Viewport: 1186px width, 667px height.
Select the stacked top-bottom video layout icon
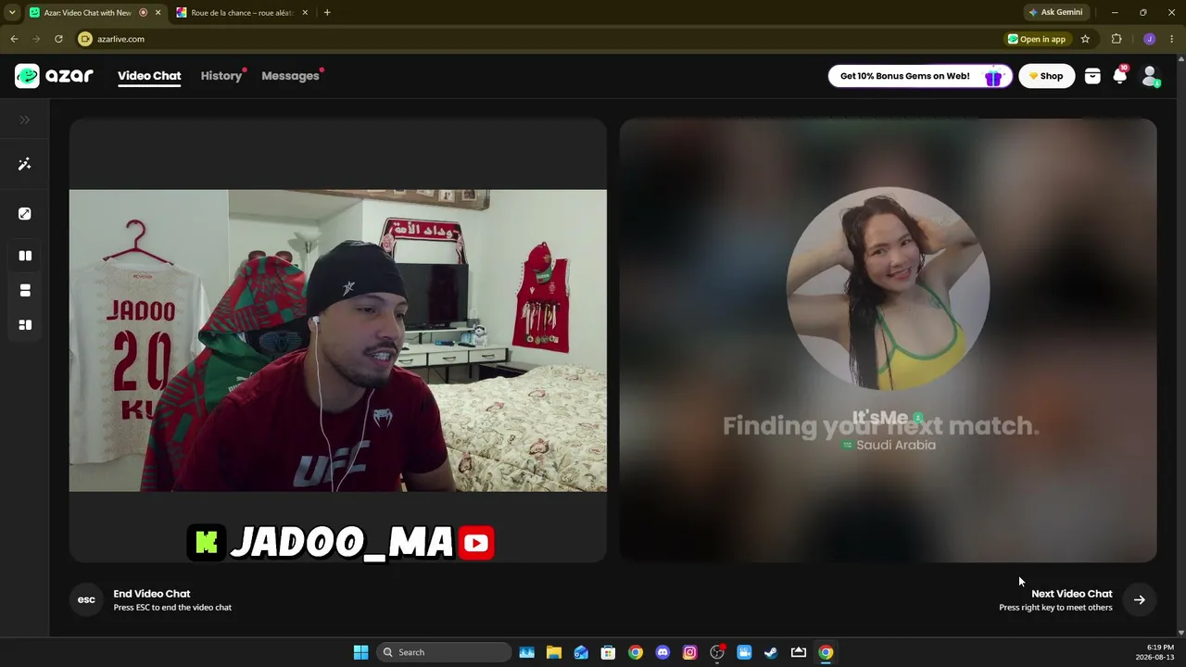pyautogui.click(x=25, y=291)
